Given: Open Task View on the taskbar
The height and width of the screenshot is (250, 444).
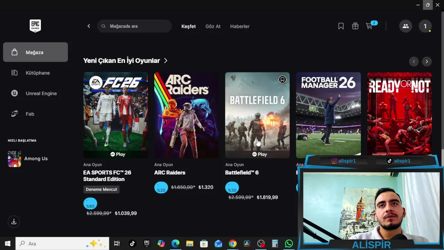Looking at the screenshot, I should point(117,243).
